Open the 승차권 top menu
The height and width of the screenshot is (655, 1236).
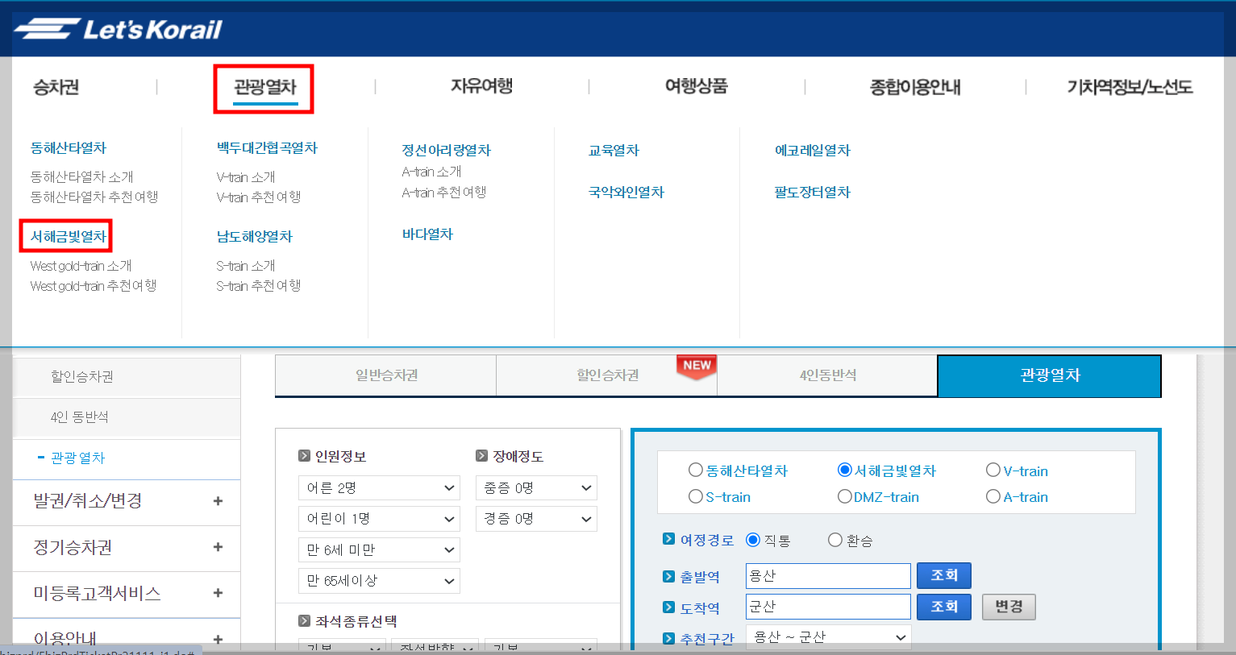point(56,87)
